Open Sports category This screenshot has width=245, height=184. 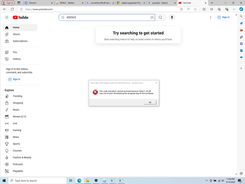(20, 144)
